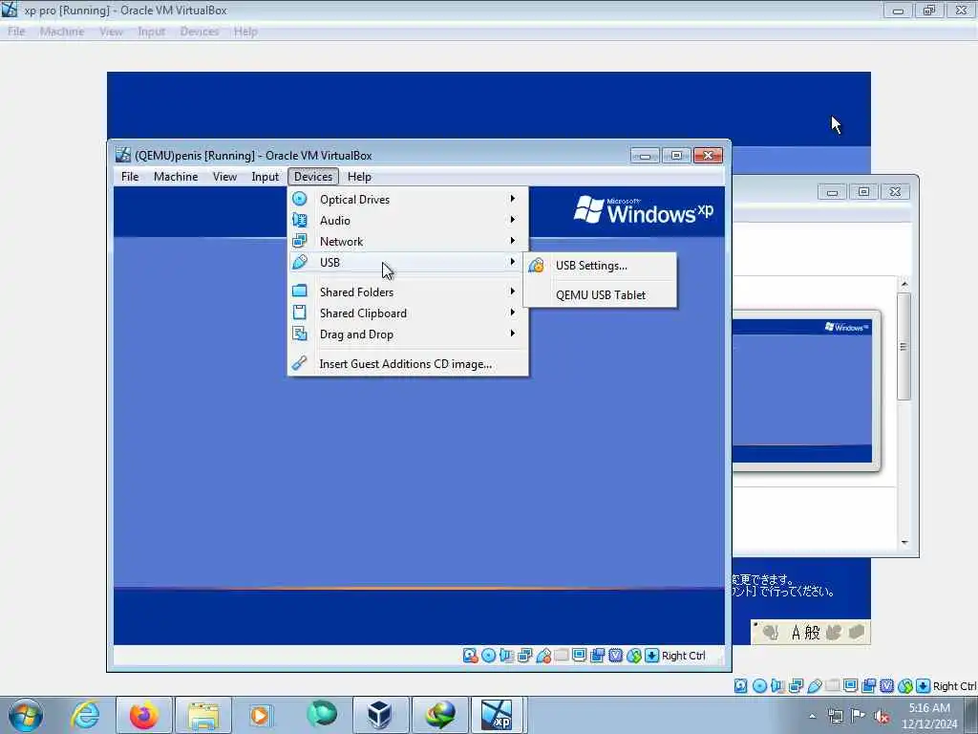Click hard disk indicator in inner status bar
The height and width of the screenshot is (734, 978).
pyautogui.click(x=470, y=656)
